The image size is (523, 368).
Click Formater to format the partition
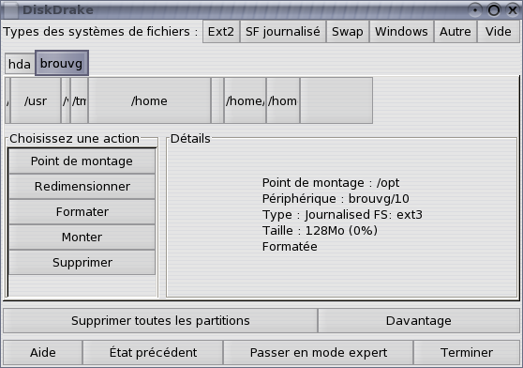pos(82,212)
